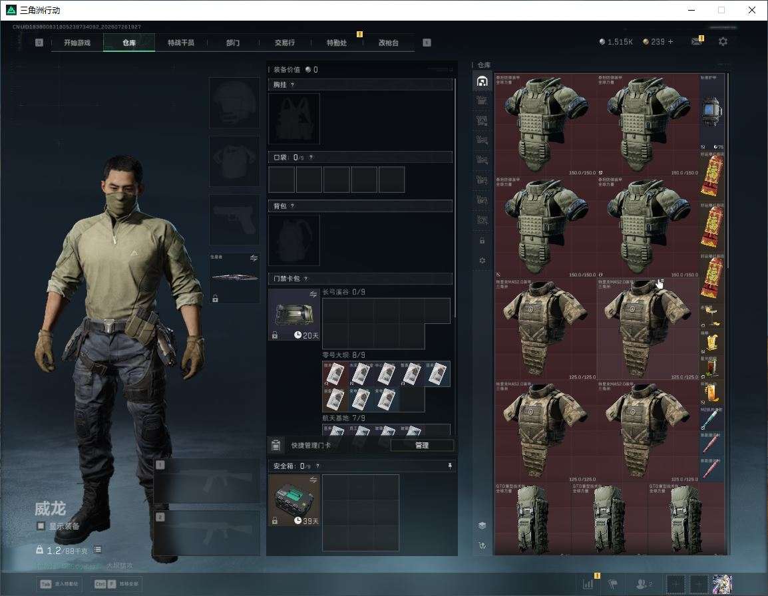Image resolution: width=768 pixels, height=596 pixels.
Task: Open the help icon next to 胸挂
Action: 292,84
